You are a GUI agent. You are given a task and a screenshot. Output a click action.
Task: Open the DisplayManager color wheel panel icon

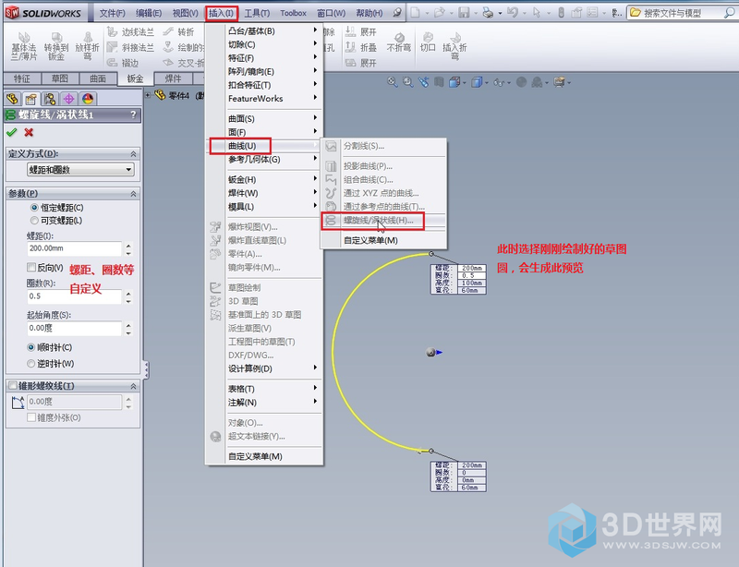(x=87, y=98)
